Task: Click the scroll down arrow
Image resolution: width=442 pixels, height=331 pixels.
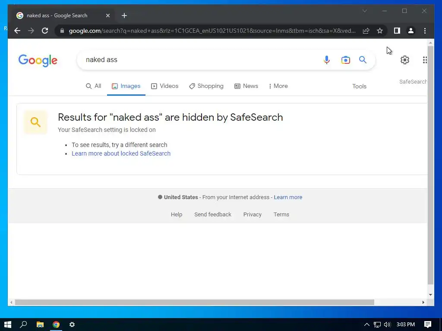Action: [x=430, y=295]
